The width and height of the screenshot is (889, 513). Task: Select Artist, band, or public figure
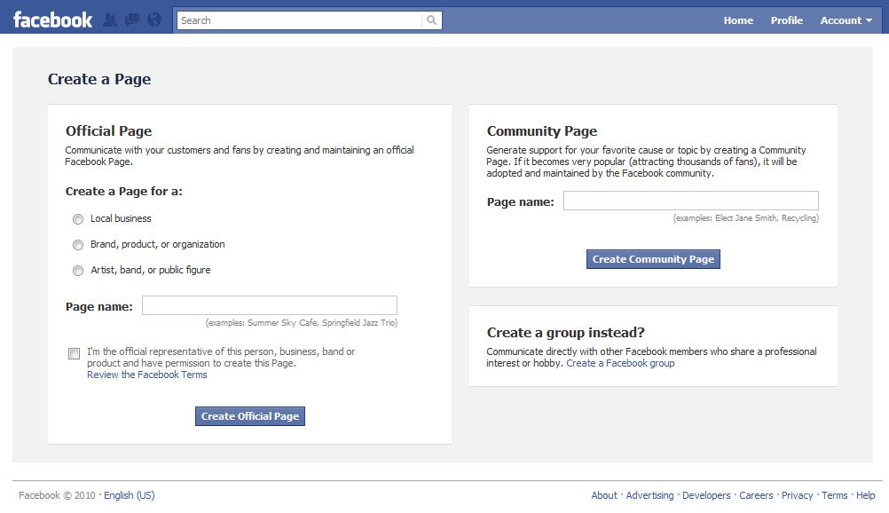pos(78,270)
